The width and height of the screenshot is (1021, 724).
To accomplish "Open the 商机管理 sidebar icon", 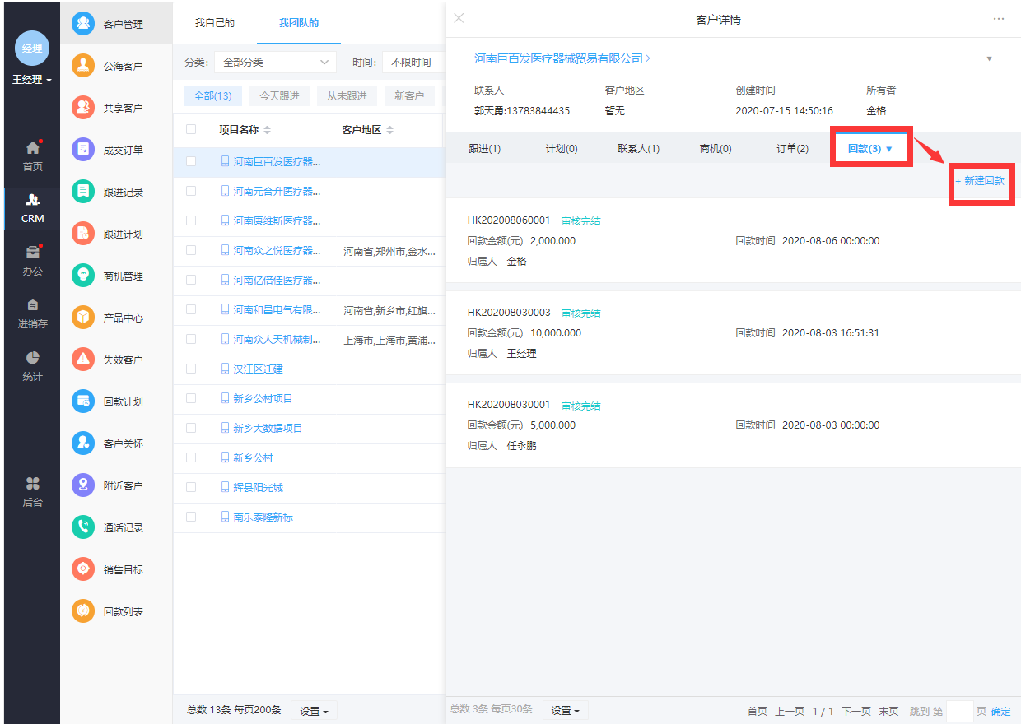I will tap(82, 275).
